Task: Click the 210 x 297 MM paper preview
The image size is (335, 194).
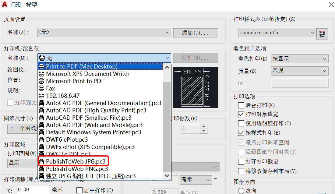Action: [x=196, y=88]
